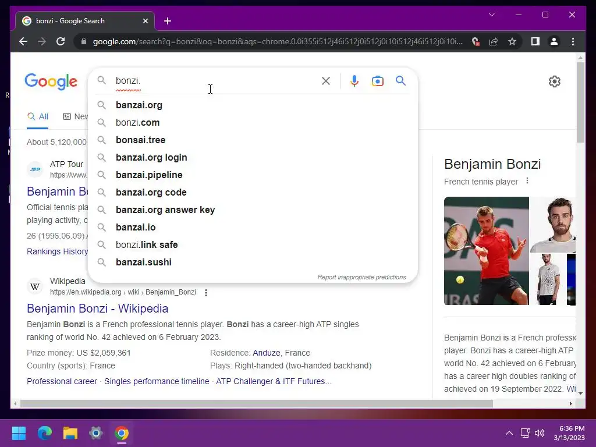
Task: Open Chrome side panel
Action: click(x=535, y=41)
